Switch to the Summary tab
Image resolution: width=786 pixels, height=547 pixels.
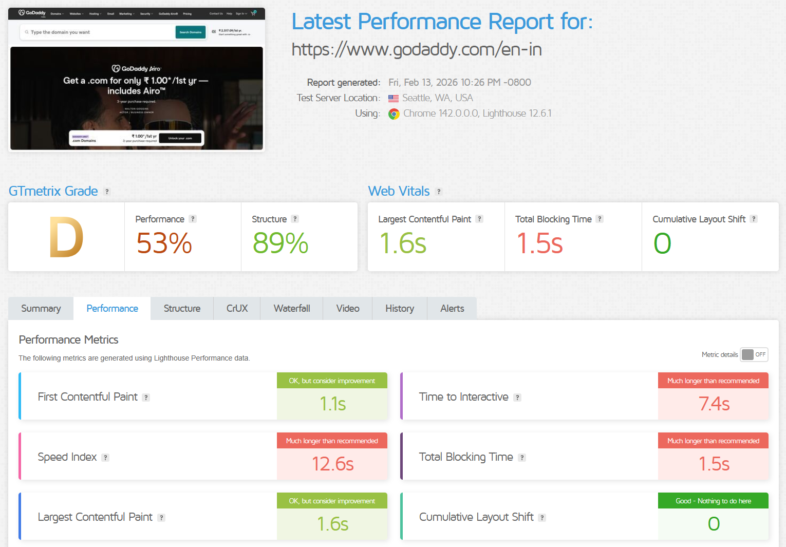point(41,308)
